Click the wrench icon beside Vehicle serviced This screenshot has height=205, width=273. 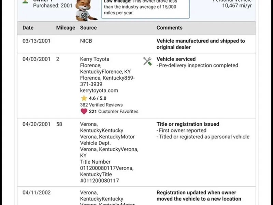pyautogui.click(x=147, y=61)
